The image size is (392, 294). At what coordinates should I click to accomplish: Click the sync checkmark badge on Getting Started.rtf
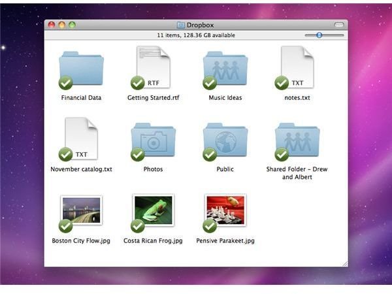pos(137,83)
